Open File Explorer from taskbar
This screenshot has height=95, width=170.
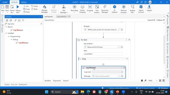82,92
